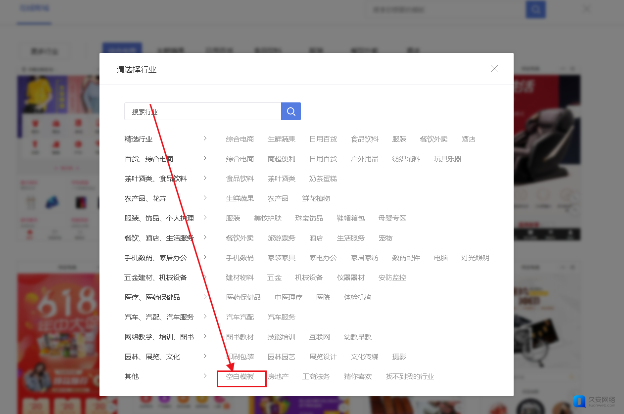Choose 安防监控 industry link

(392, 277)
